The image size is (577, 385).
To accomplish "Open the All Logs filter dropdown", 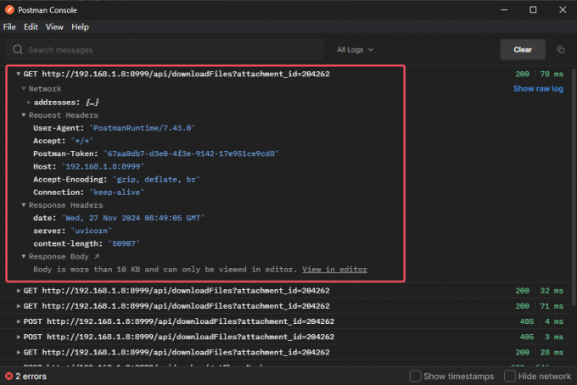I will pos(355,50).
